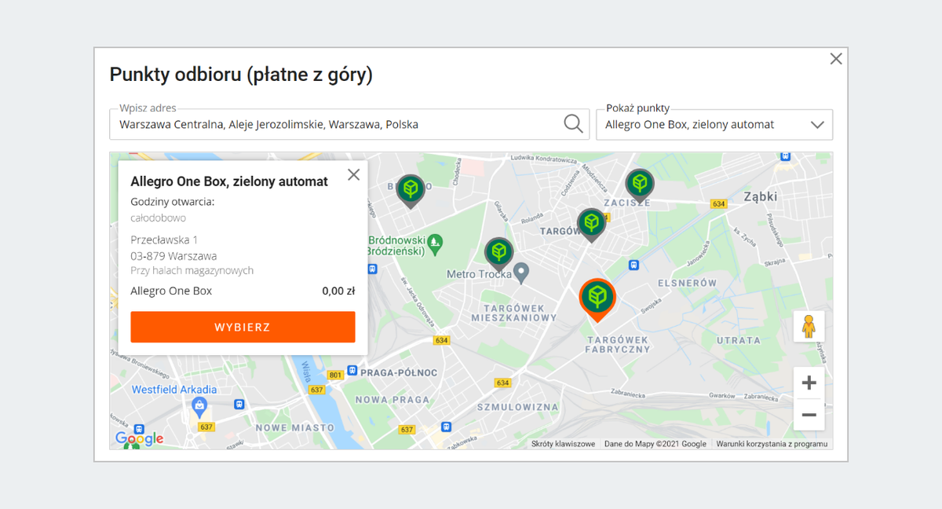Open 'Warunki korzystania z programu' link
Screen dimensions: 942x509
pos(772,444)
